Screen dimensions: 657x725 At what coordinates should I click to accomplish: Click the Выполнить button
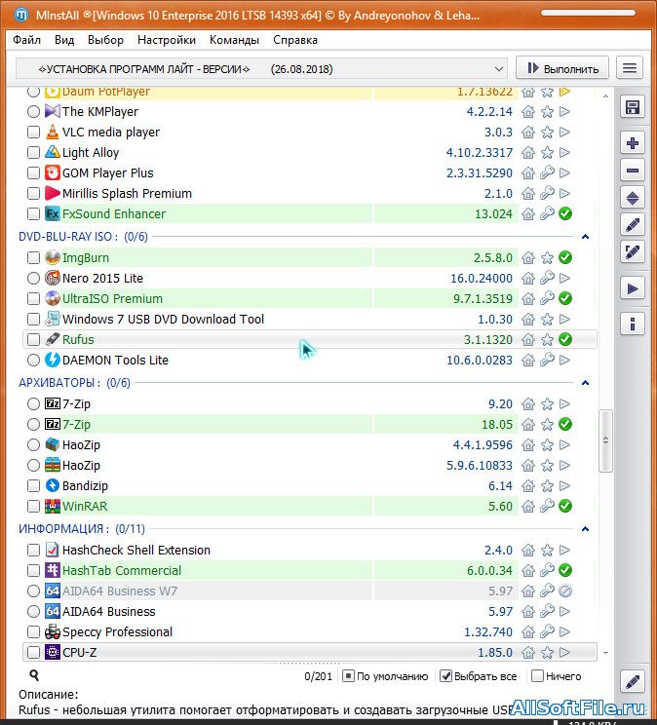[x=562, y=68]
